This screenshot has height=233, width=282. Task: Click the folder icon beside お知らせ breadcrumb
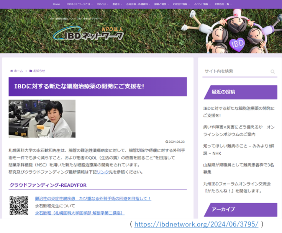pos(31,71)
